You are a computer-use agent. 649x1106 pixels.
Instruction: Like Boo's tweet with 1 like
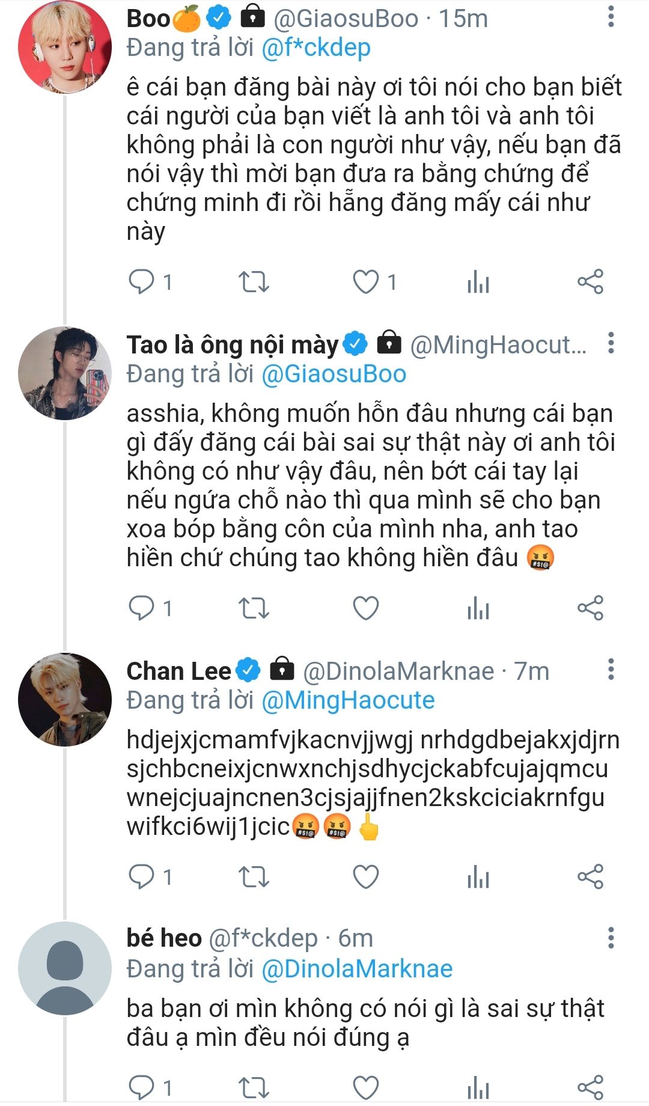click(x=365, y=281)
